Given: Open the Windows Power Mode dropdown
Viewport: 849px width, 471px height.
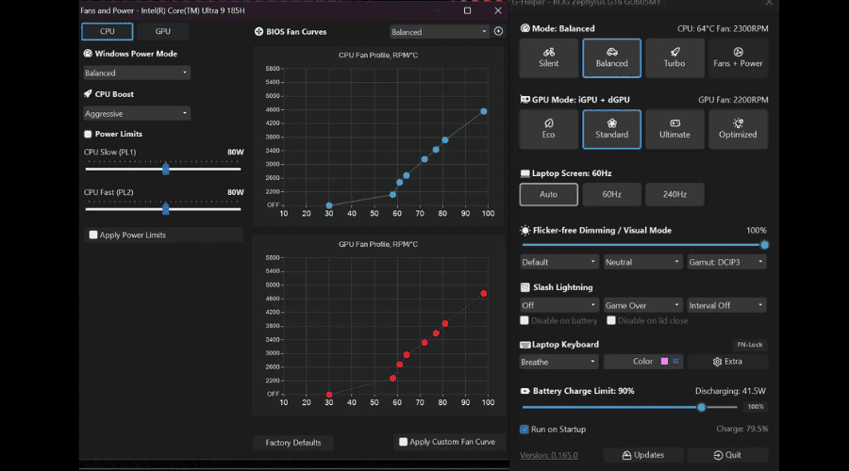Looking at the screenshot, I should click(137, 73).
